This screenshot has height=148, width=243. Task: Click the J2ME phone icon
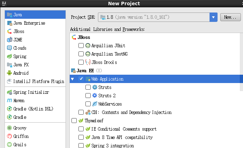[9, 40]
